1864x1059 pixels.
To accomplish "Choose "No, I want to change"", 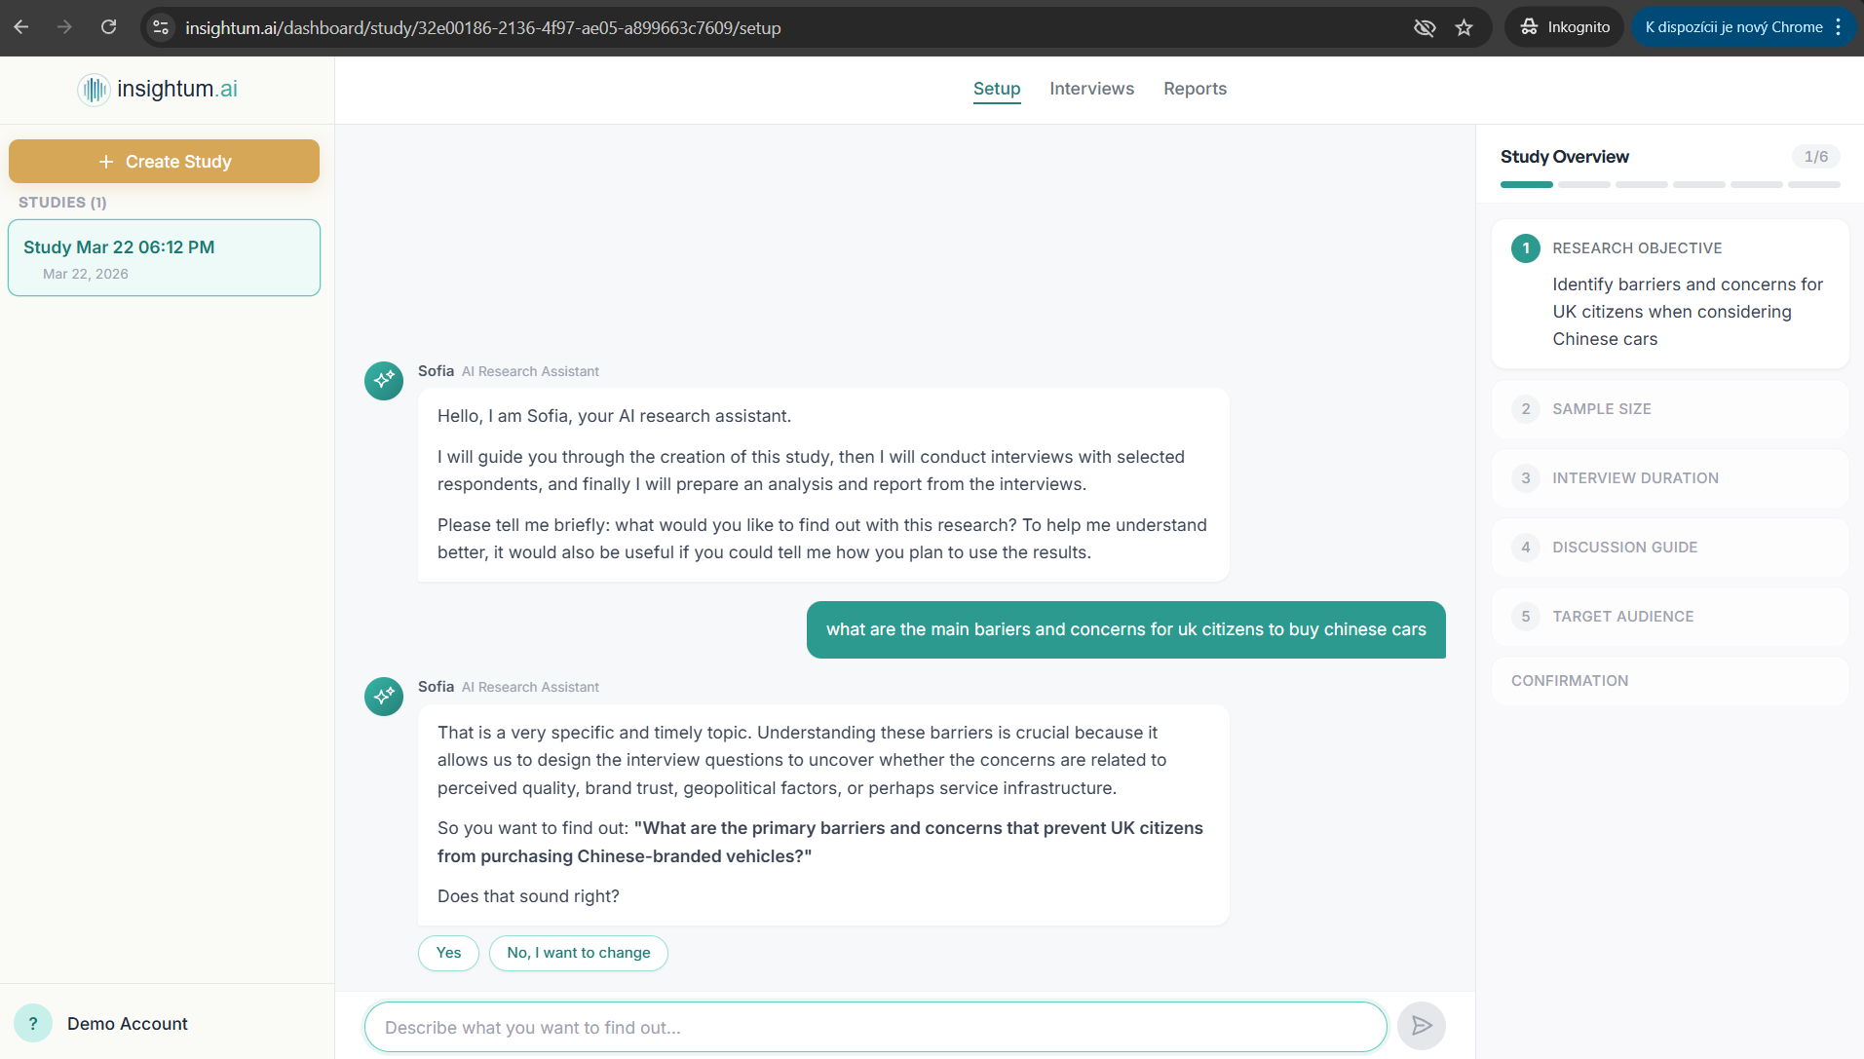I will click(578, 953).
